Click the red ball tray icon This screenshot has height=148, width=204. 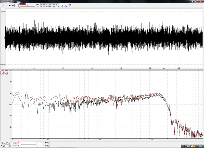click(x=184, y=146)
